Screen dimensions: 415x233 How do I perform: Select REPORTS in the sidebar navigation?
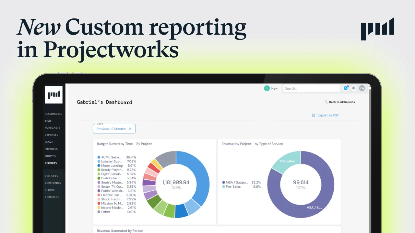51,163
